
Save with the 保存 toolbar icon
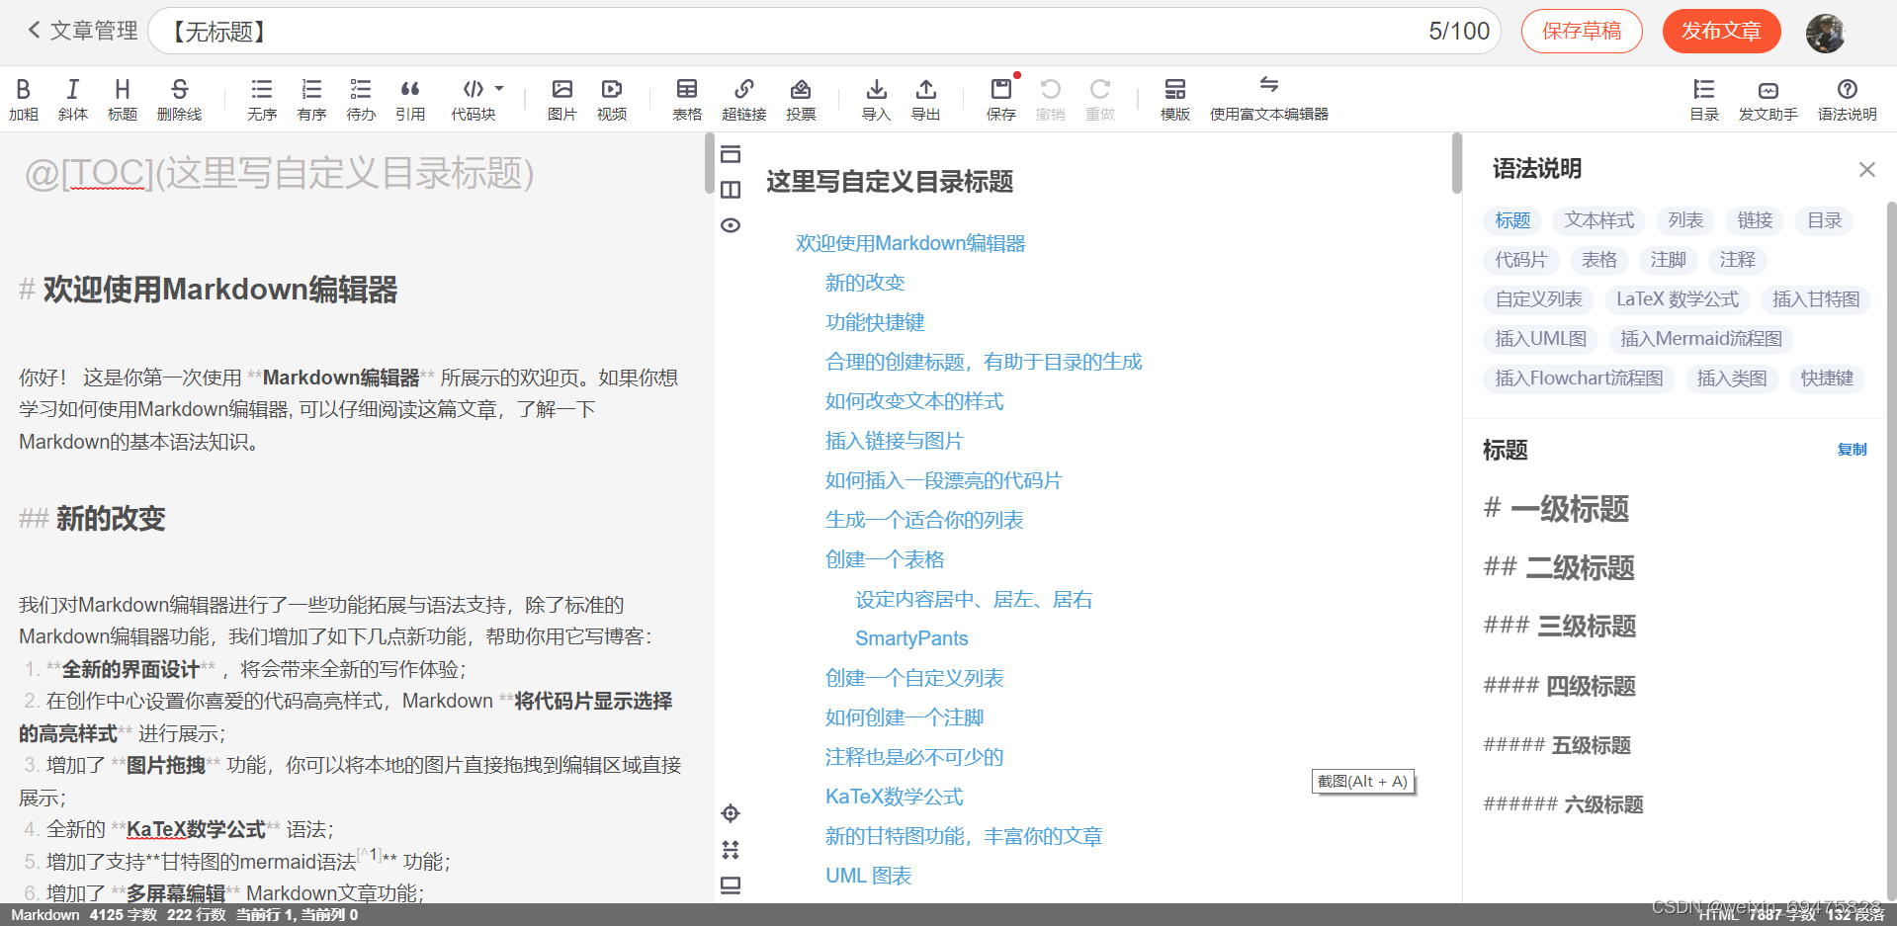point(1001,100)
